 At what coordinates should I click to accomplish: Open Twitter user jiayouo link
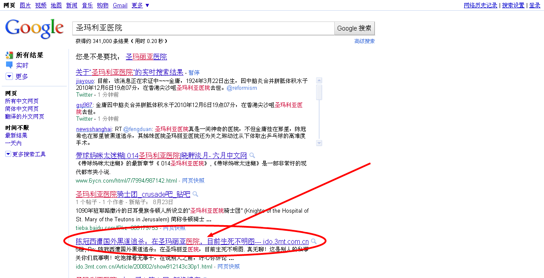point(85,81)
